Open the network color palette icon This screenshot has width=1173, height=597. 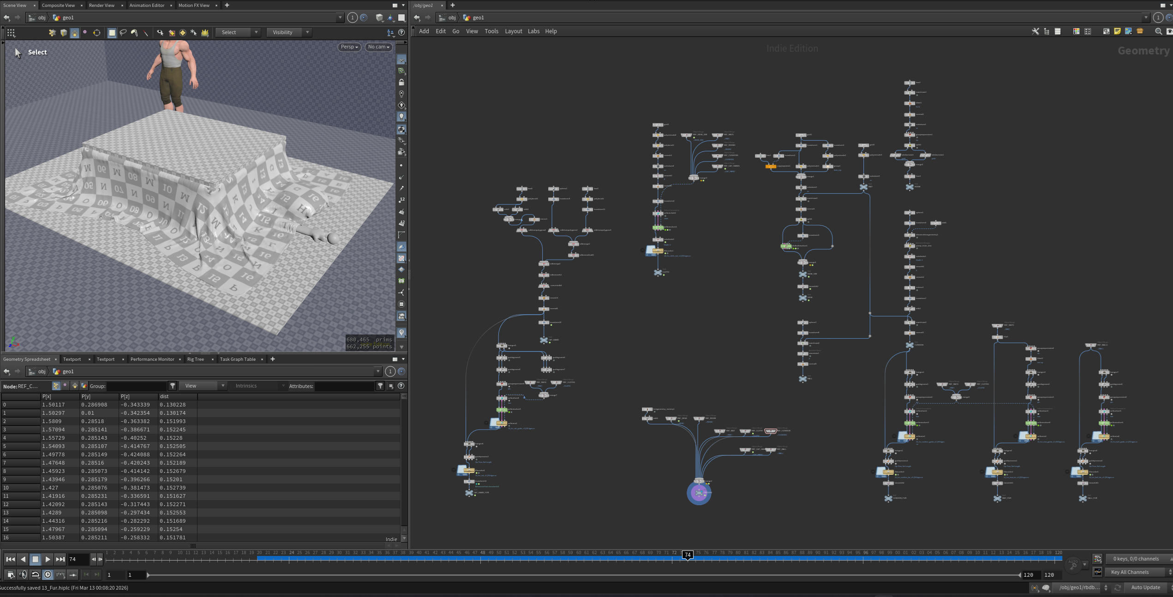pyautogui.click(x=1076, y=31)
